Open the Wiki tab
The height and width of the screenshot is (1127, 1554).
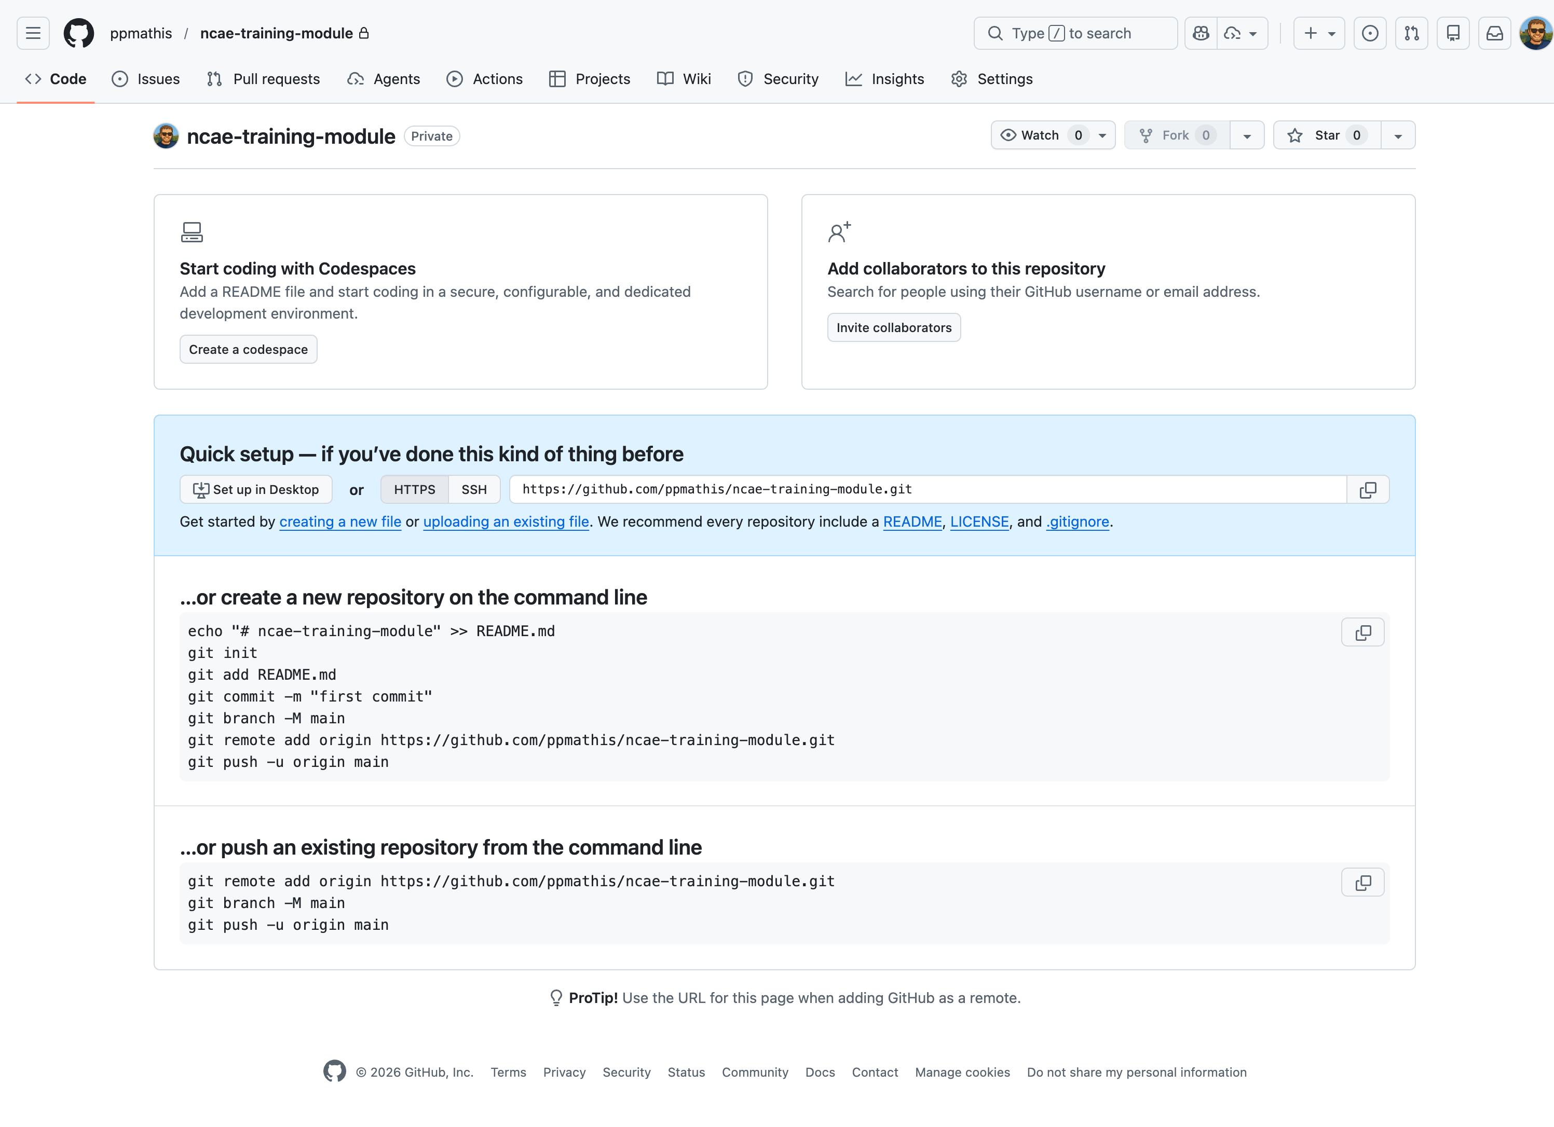coord(684,79)
